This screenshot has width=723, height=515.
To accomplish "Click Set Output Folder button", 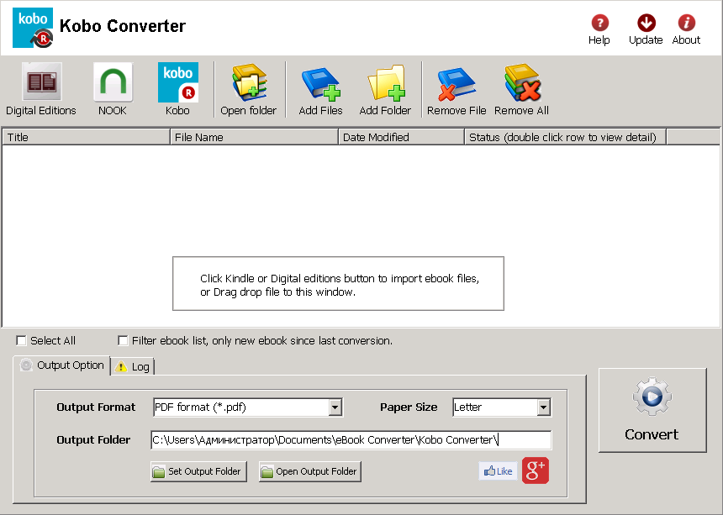I will (x=198, y=471).
